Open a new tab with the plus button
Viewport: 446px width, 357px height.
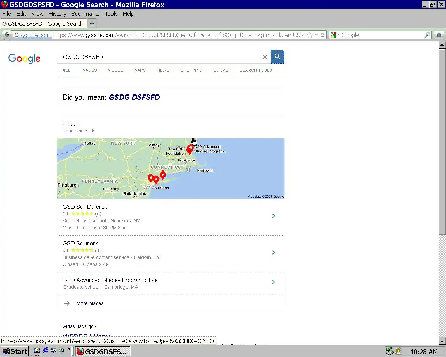(92, 24)
